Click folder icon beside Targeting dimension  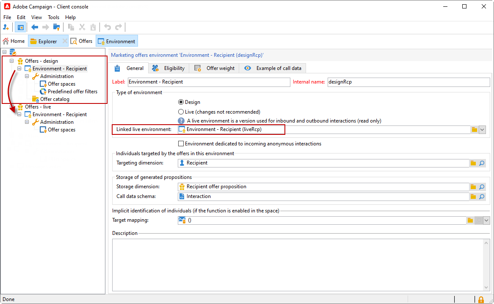click(473, 163)
